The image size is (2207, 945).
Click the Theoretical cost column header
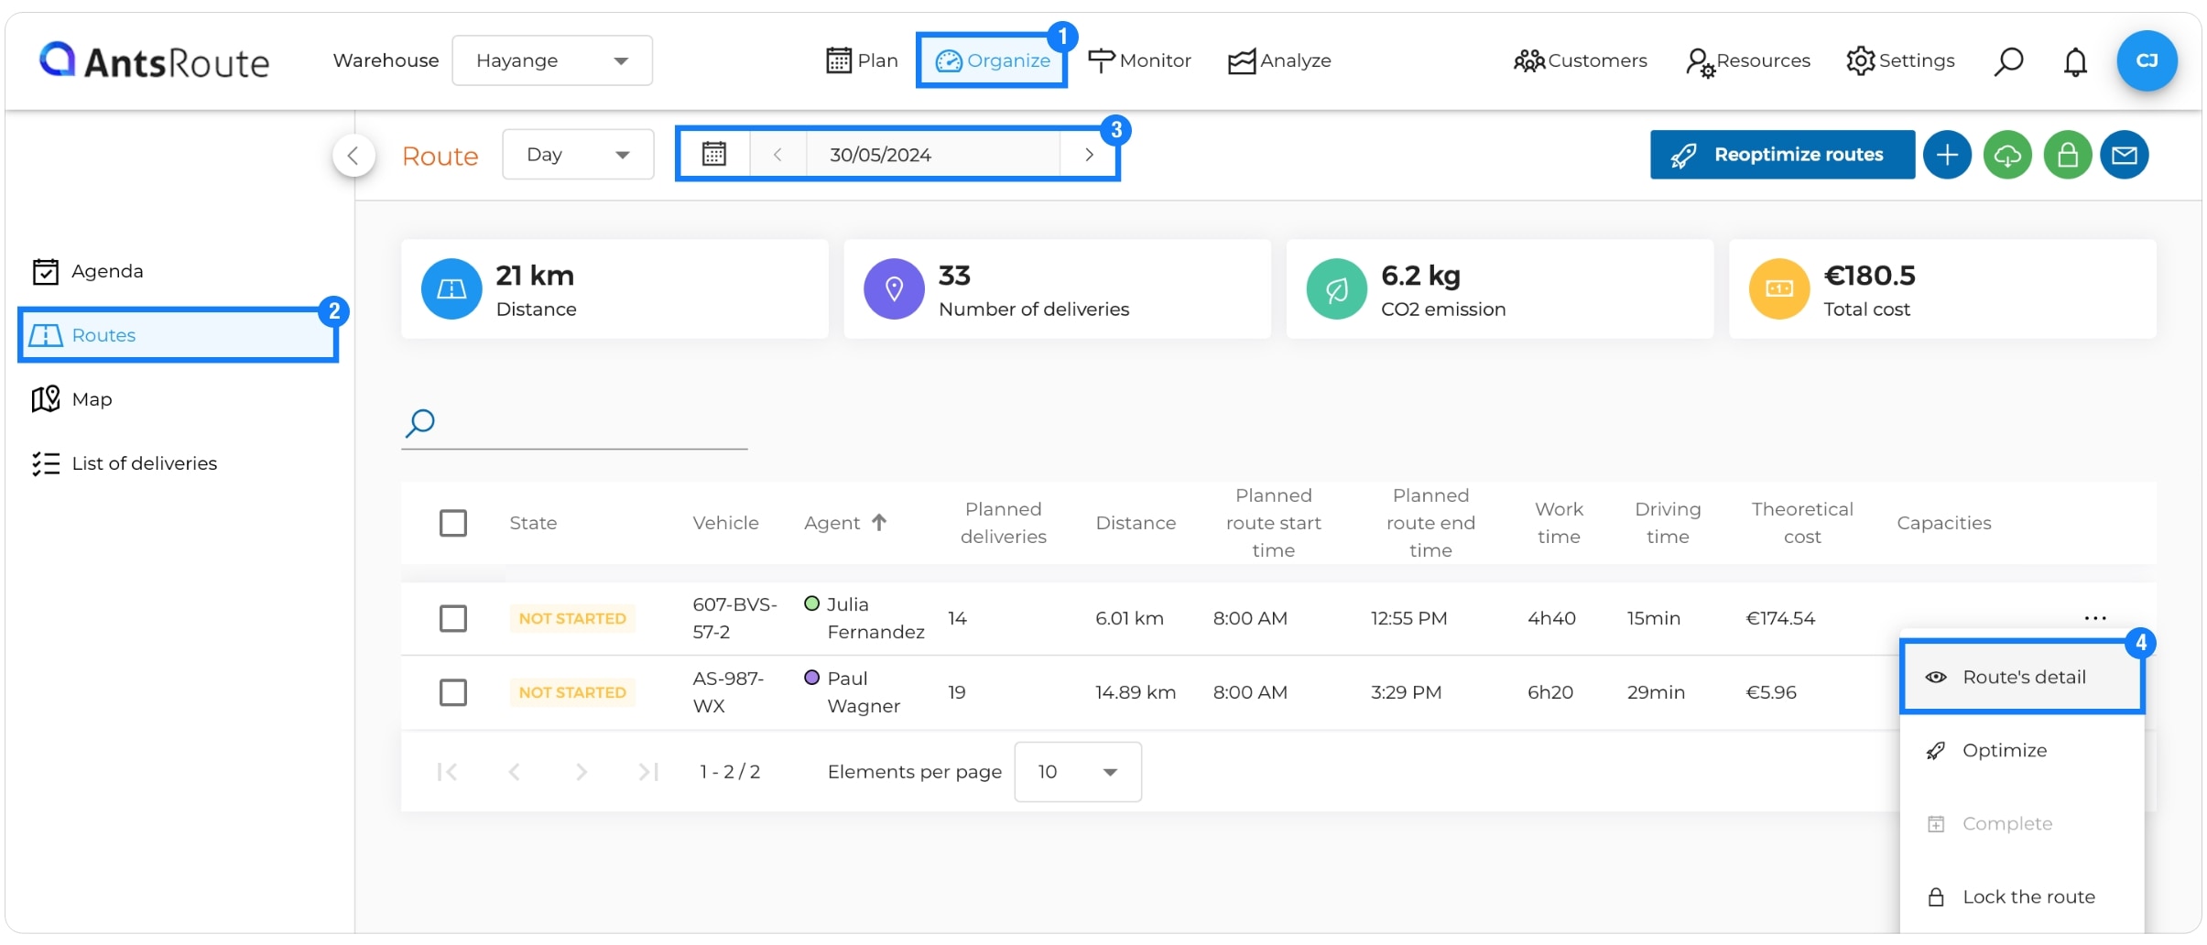[1801, 523]
